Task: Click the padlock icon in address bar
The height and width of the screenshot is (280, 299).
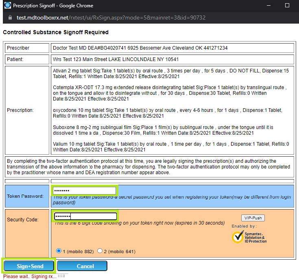Action: (x=10, y=17)
